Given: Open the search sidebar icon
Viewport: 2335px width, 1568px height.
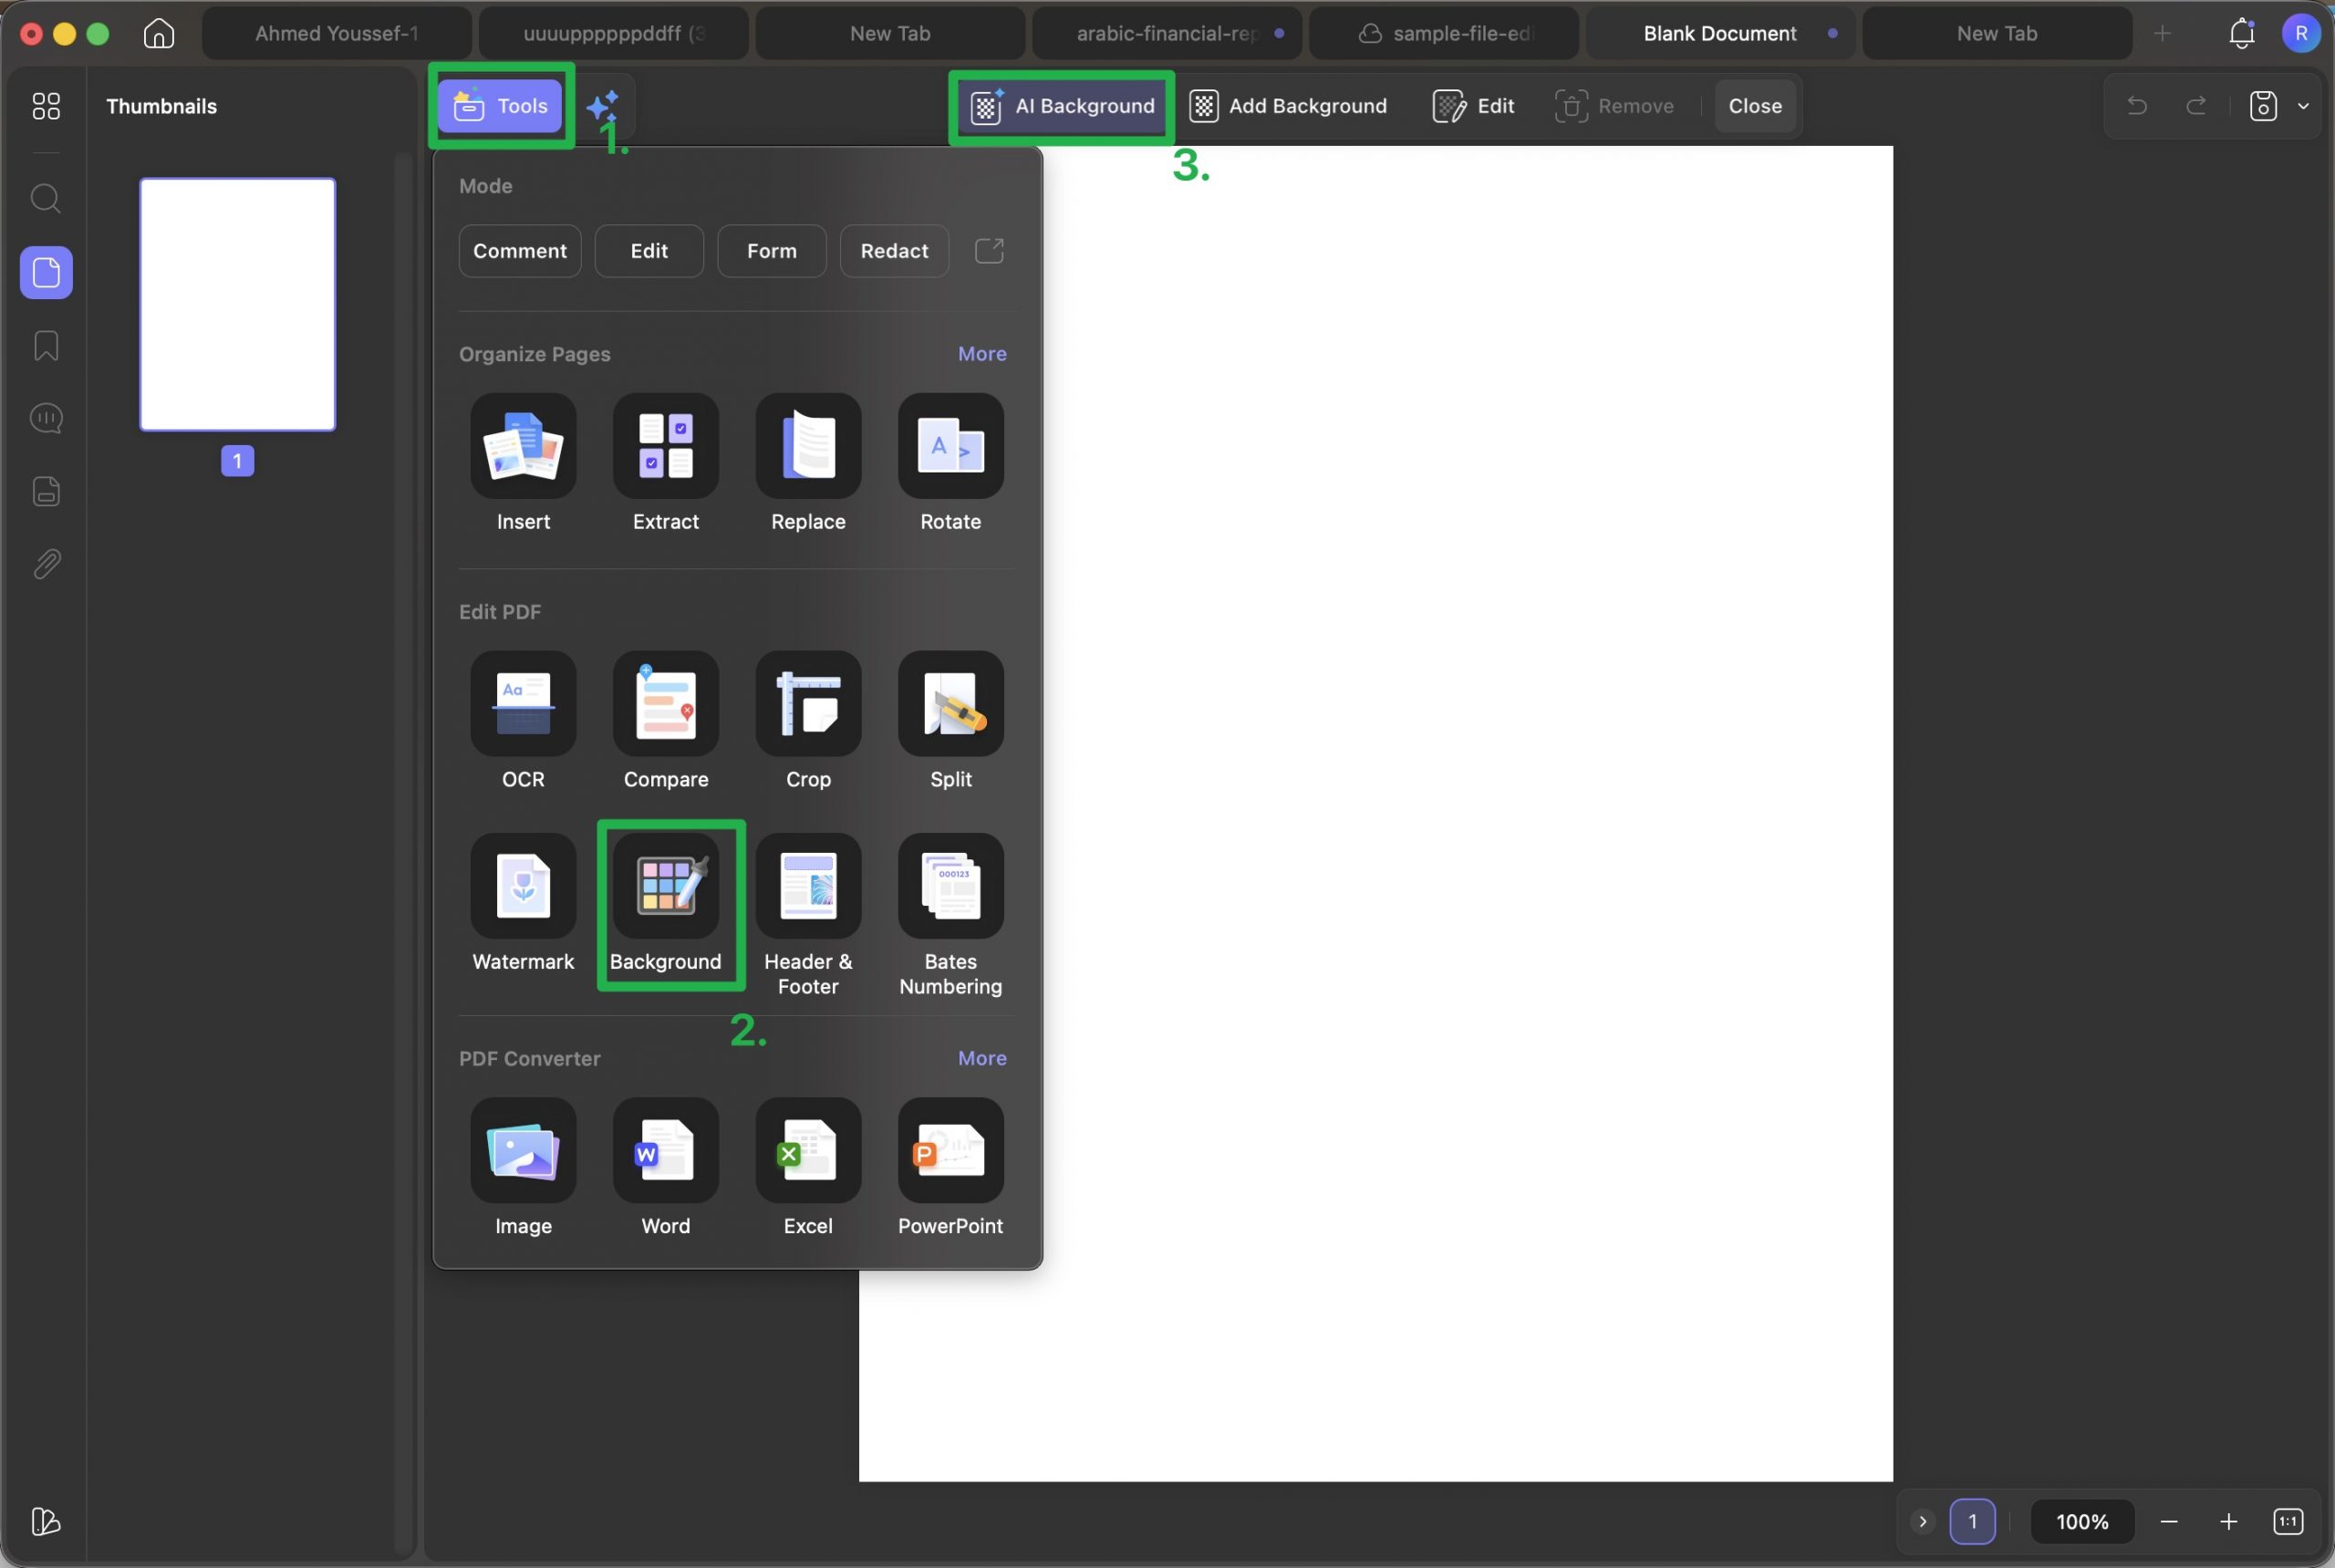Looking at the screenshot, I should coord(46,199).
